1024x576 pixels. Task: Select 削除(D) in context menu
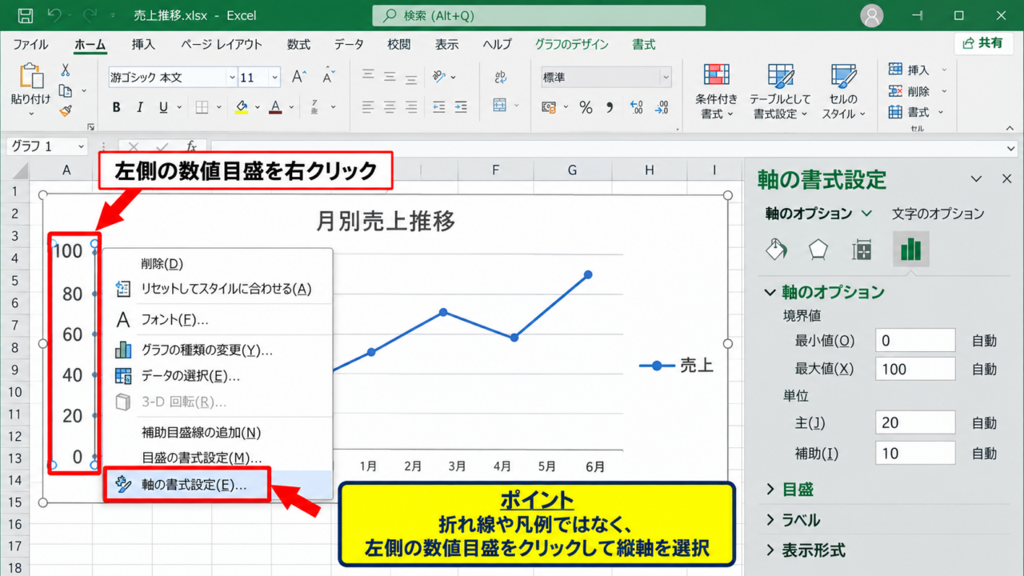pyautogui.click(x=218, y=263)
